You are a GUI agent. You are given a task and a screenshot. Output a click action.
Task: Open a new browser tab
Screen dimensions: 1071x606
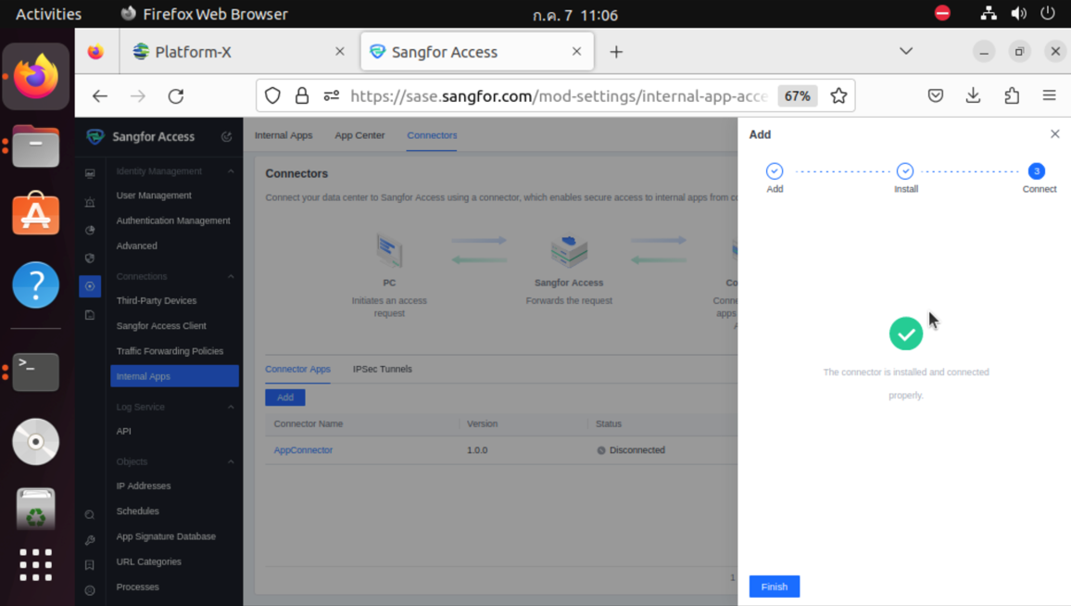(616, 52)
